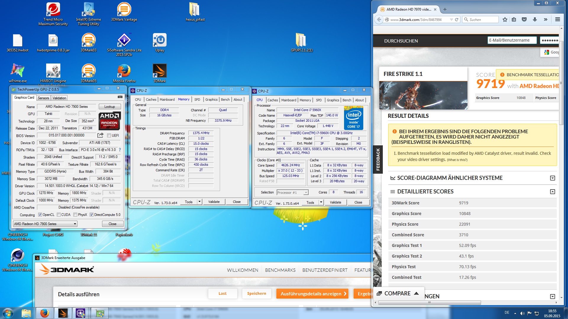Toggle the OpenCL checkbox
The image size is (568, 319).
coord(40,215)
